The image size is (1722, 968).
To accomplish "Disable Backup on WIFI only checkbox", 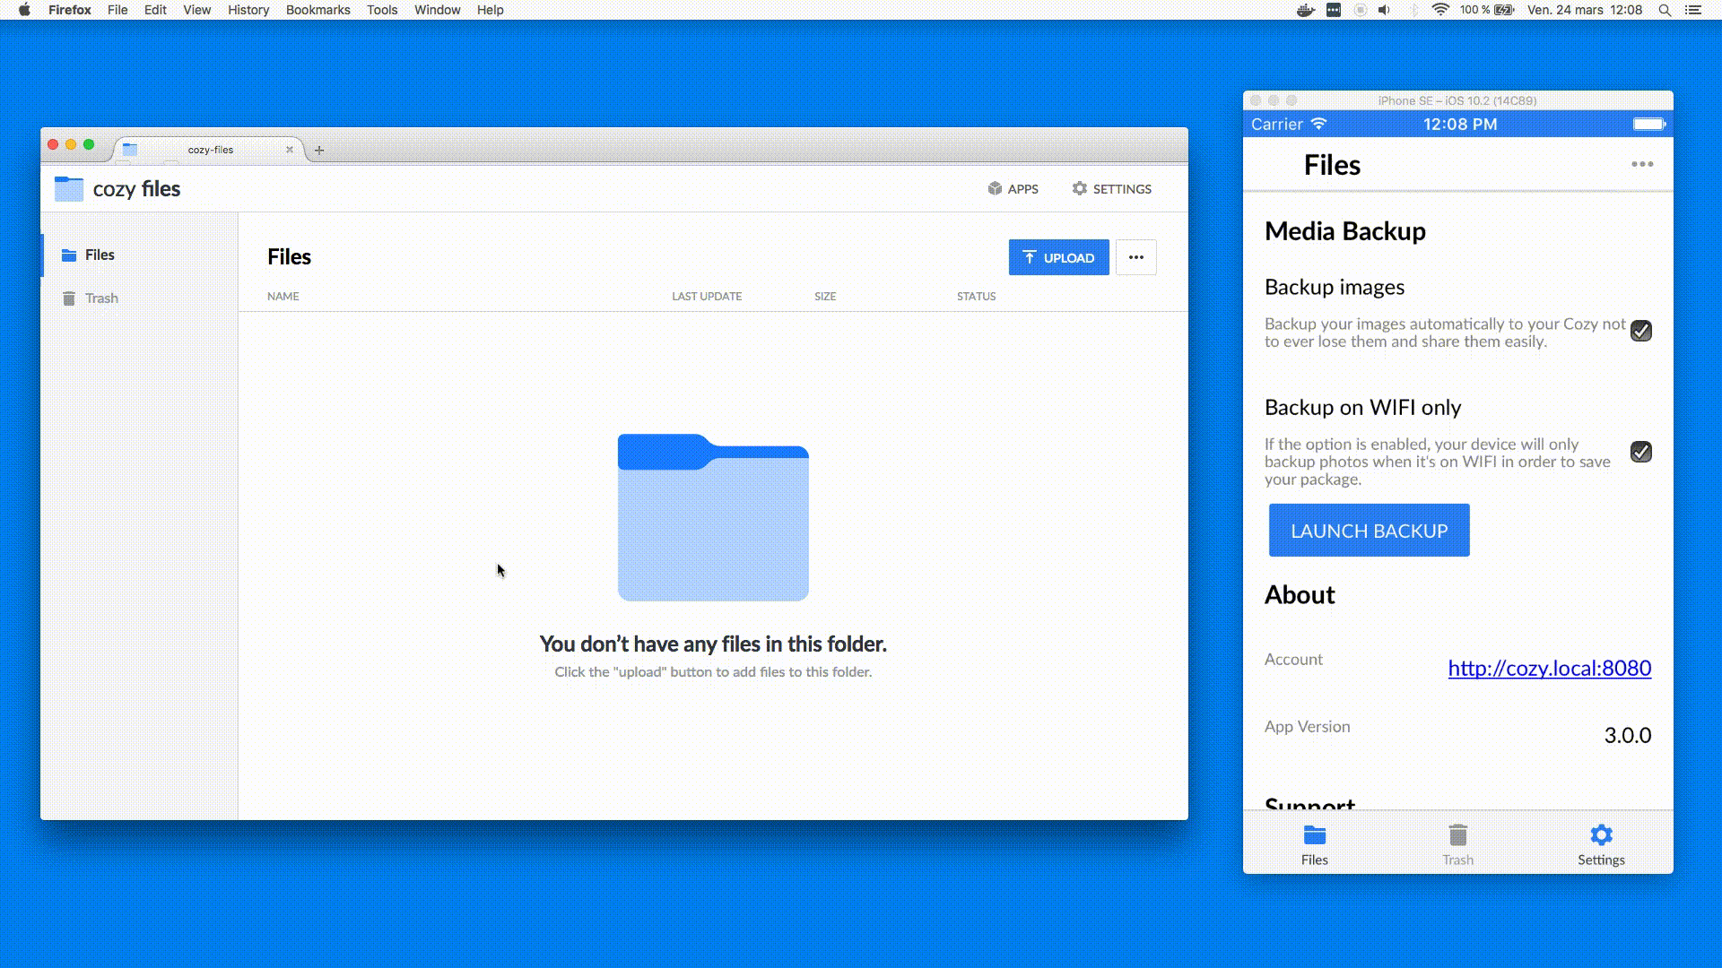I will (1640, 453).
